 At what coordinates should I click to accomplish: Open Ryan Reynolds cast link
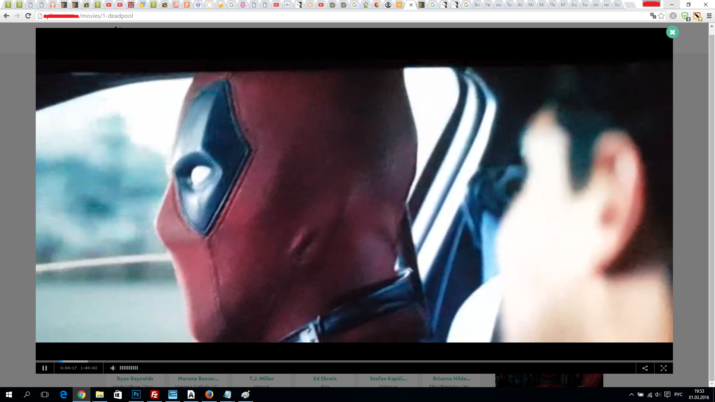(135, 379)
